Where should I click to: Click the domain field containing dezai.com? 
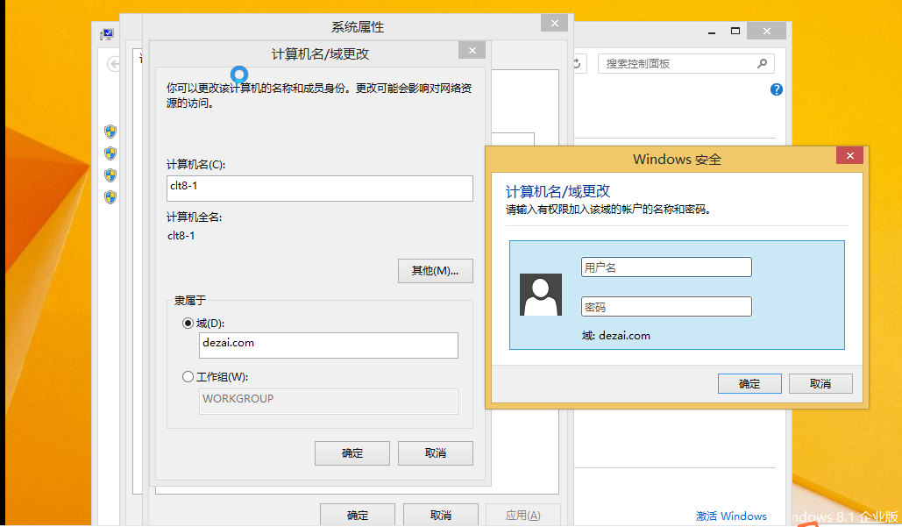[x=329, y=345]
